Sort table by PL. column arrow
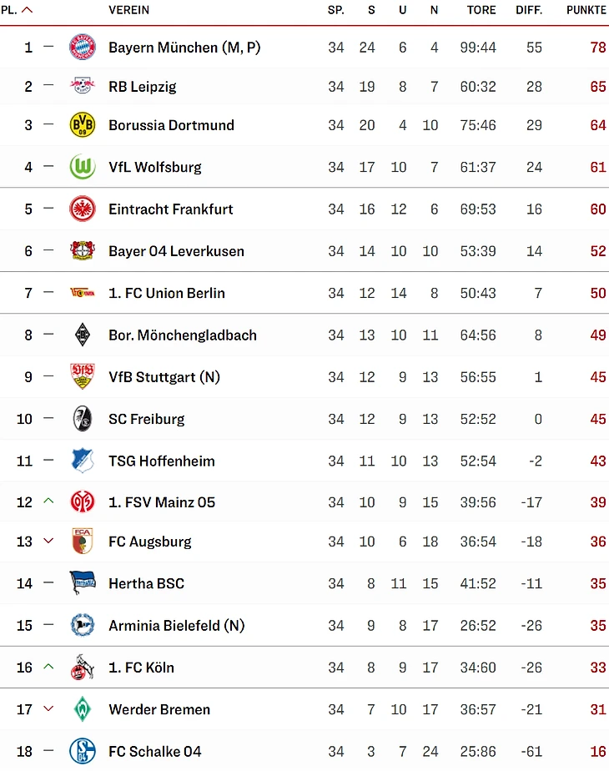The width and height of the screenshot is (609, 771). pos(28,10)
